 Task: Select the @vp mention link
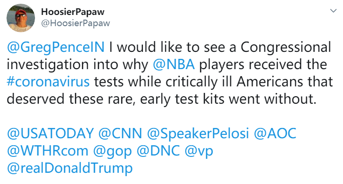(x=199, y=151)
